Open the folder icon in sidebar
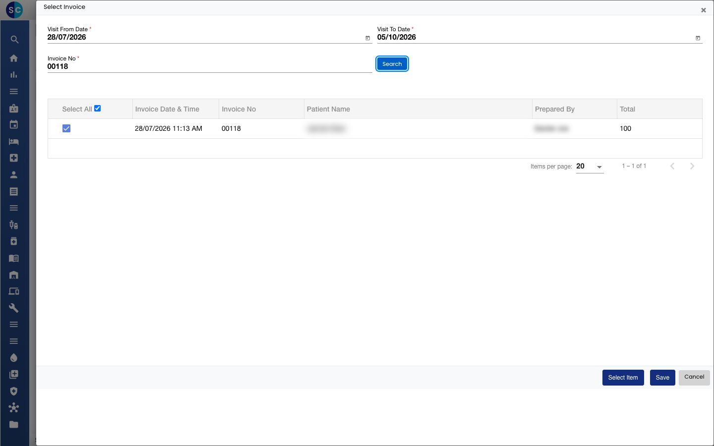The height and width of the screenshot is (446, 714). click(x=14, y=425)
